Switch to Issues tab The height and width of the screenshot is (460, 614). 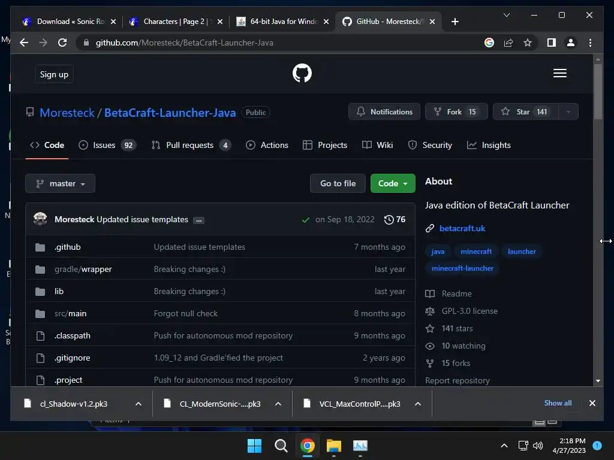(107, 145)
